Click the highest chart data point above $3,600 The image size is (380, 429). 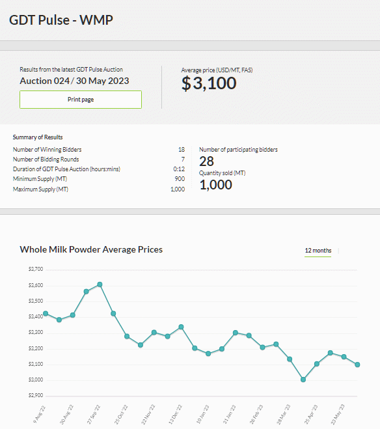click(100, 284)
